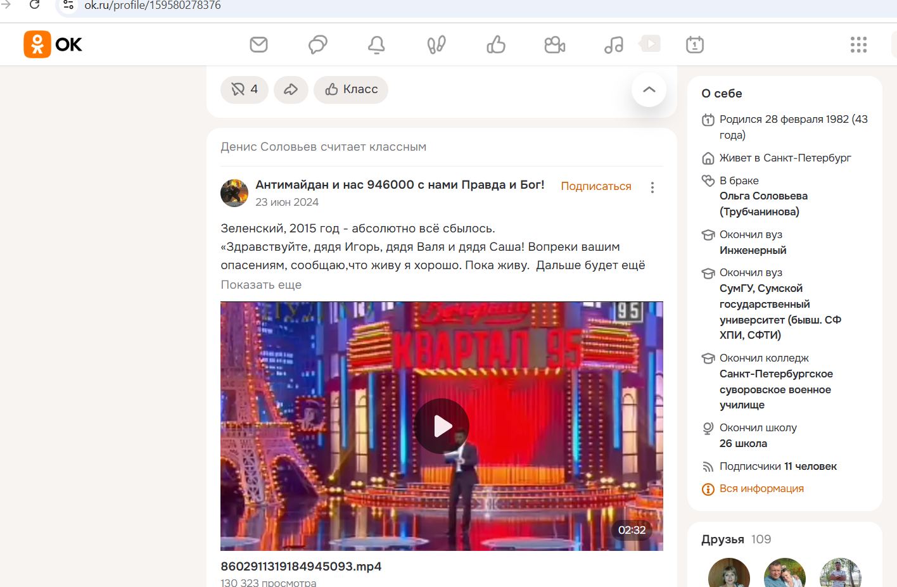Open the Санкт-Петербургское суворовское военное училище link

point(776,389)
